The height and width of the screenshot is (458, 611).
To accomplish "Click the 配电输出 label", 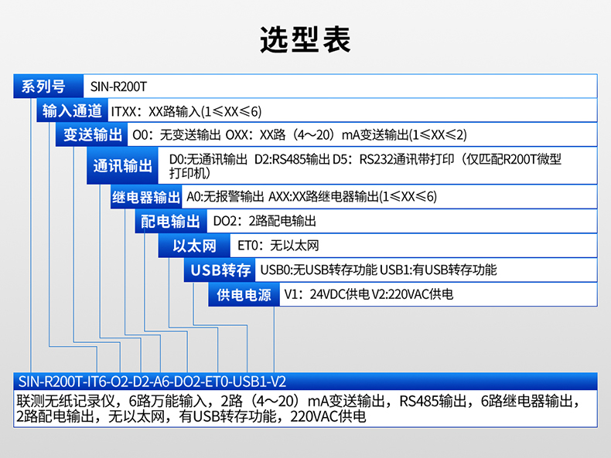I will 172,222.
